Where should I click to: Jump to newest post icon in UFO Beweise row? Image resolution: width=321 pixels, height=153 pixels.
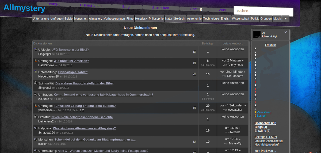(x=194, y=52)
